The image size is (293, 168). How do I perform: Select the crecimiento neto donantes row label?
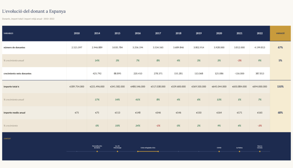pyautogui.click(x=17, y=74)
